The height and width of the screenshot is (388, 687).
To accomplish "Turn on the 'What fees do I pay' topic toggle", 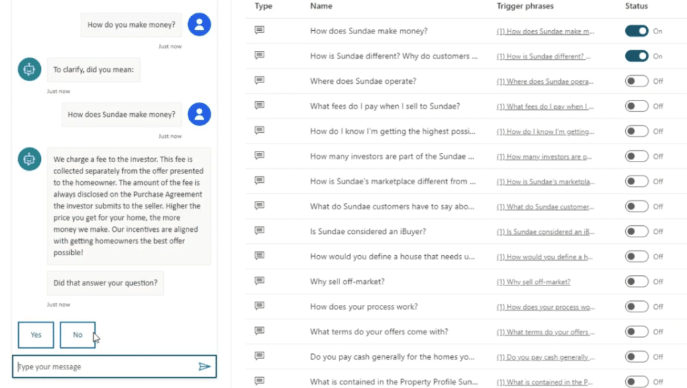I will click(637, 107).
